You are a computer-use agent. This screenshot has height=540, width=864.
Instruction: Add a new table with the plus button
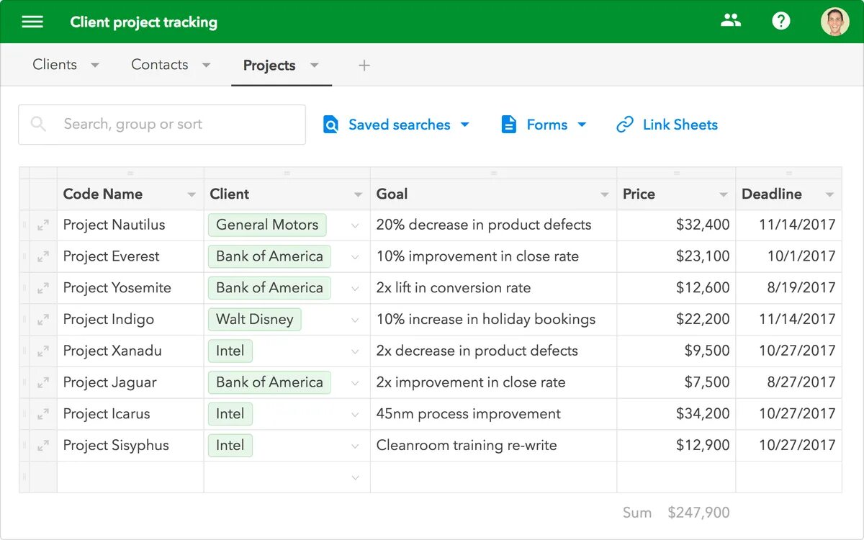pos(364,65)
